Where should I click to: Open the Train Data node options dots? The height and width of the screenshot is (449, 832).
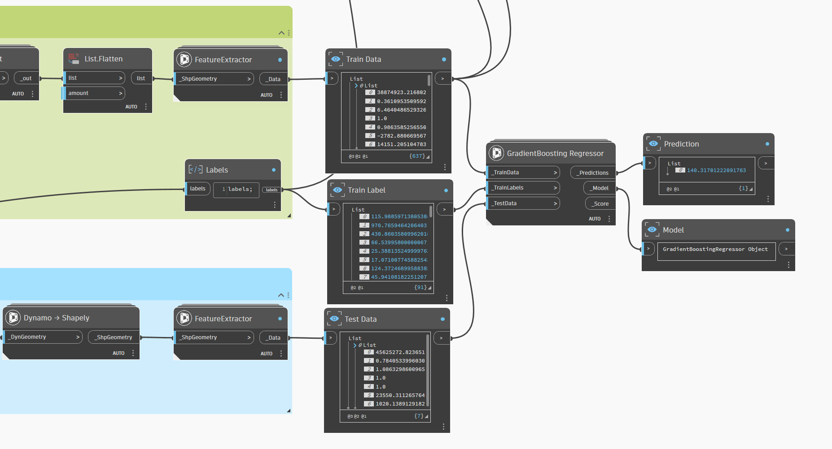pyautogui.click(x=445, y=167)
